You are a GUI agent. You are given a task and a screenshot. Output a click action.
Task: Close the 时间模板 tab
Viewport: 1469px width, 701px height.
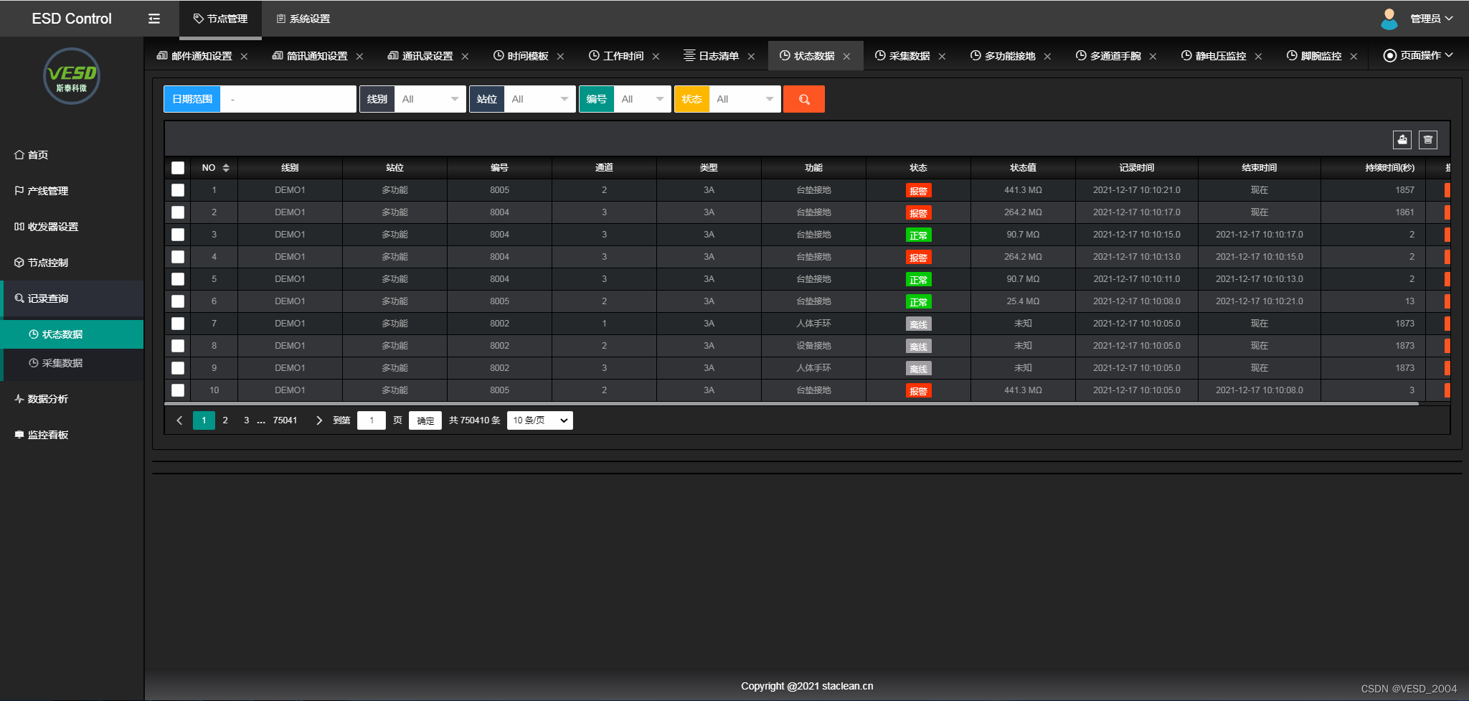(560, 57)
